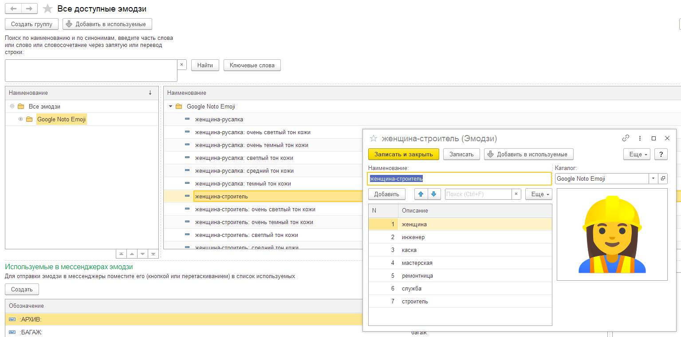Screen dimensions: 681x337
Task: Open the Google Noto Emoji catalog item
Action: [663, 178]
